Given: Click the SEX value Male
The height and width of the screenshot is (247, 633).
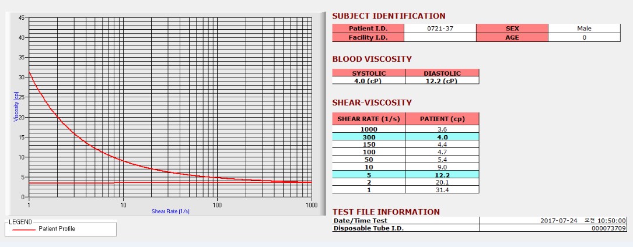Looking at the screenshot, I should (584, 29).
